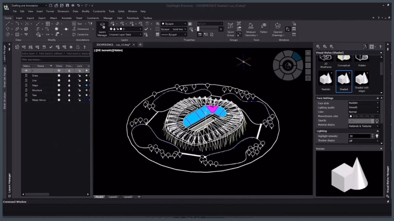Open Measure Geometry tool
The image size is (394, 221).
pyautogui.click(x=251, y=29)
